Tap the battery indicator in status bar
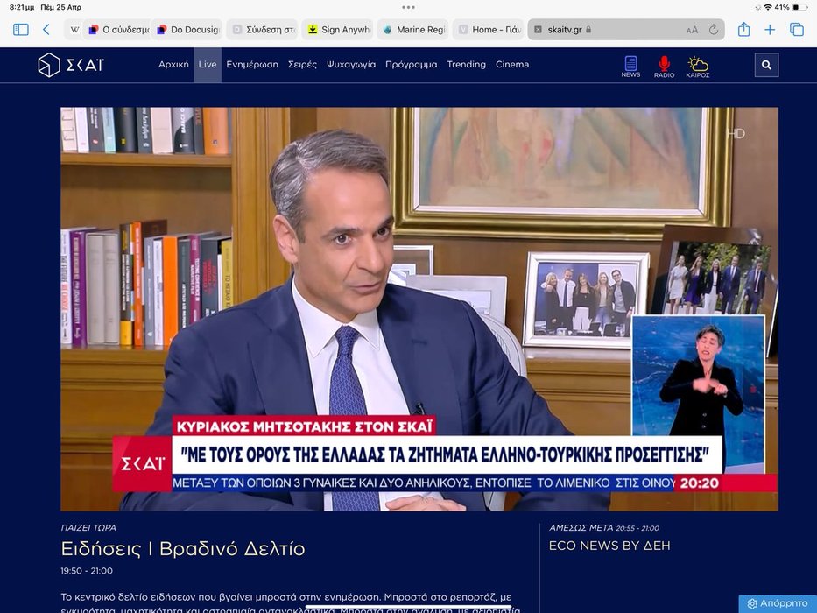Viewport: 817px width, 613px height. (x=800, y=7)
